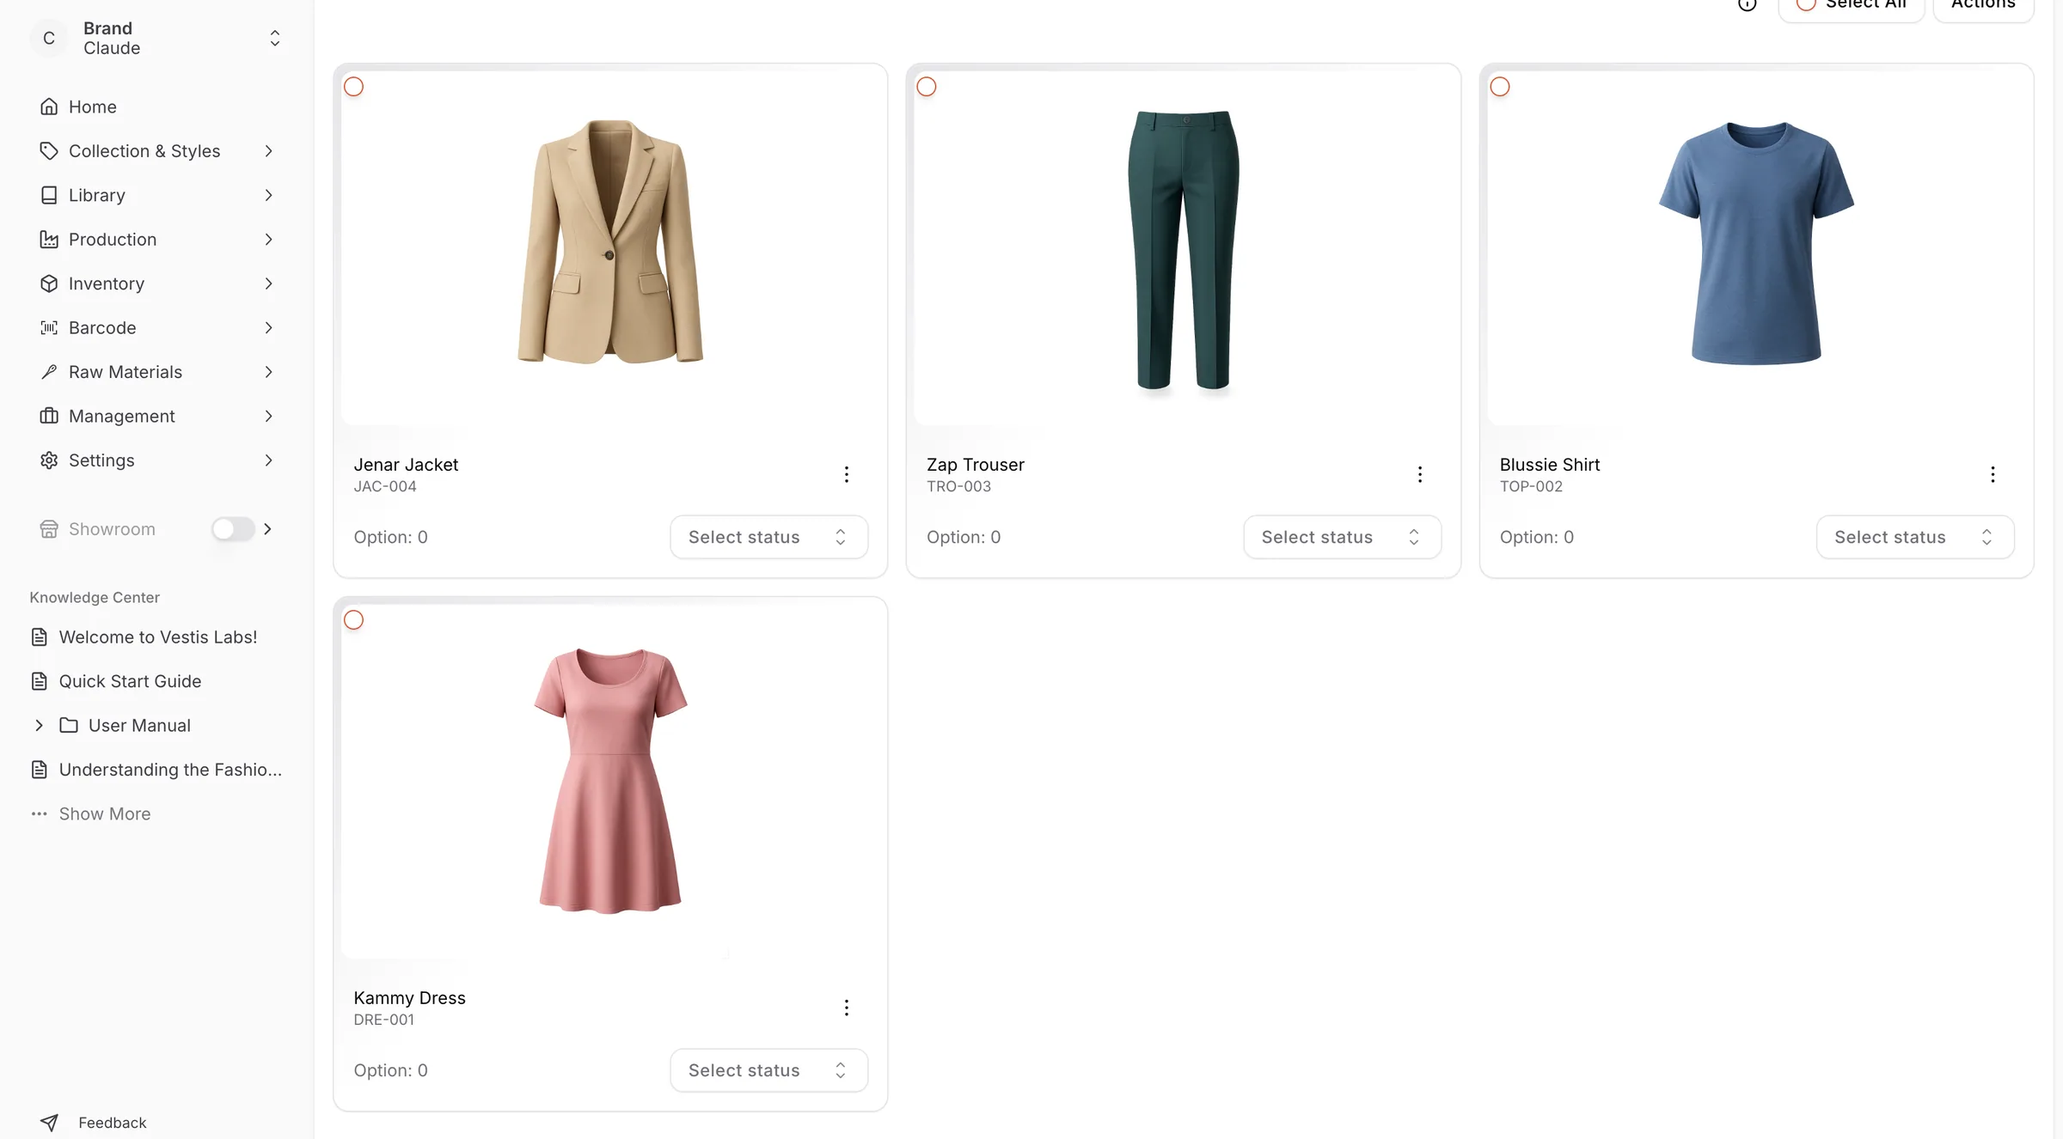
Task: Open Zap Trouser Select status dropdown
Action: pyautogui.click(x=1342, y=537)
